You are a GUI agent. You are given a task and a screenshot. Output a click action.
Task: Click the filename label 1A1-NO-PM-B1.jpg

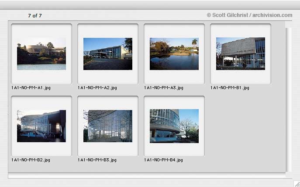pos(230,88)
